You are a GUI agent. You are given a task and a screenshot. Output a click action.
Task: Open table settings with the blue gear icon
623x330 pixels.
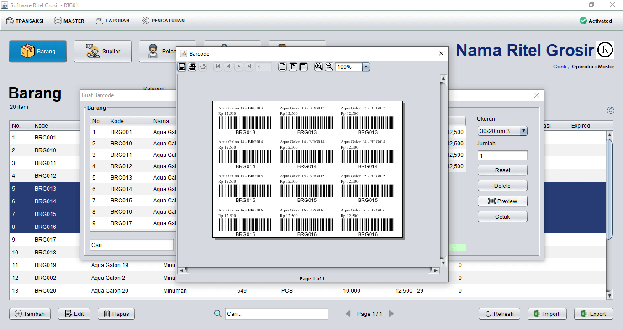[x=611, y=110]
